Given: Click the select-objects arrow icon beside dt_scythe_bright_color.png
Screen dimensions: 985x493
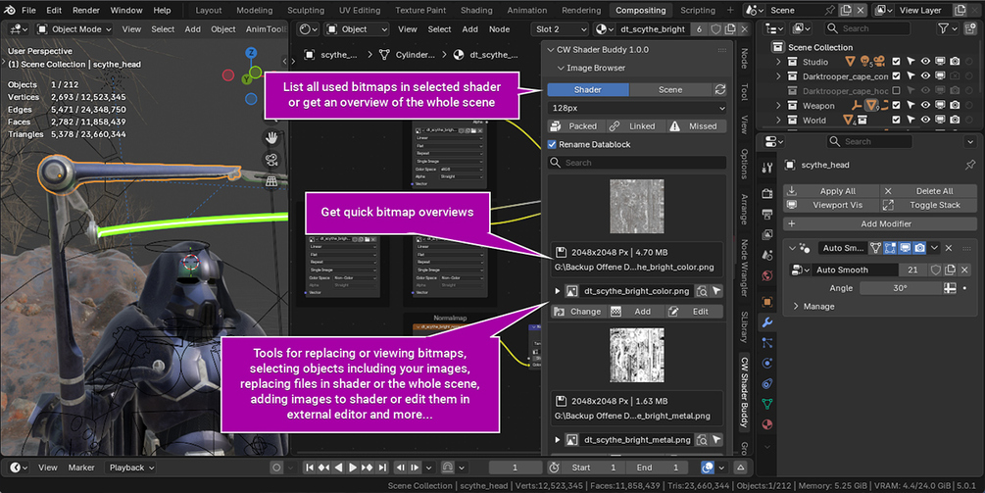Looking at the screenshot, I should click(x=716, y=291).
